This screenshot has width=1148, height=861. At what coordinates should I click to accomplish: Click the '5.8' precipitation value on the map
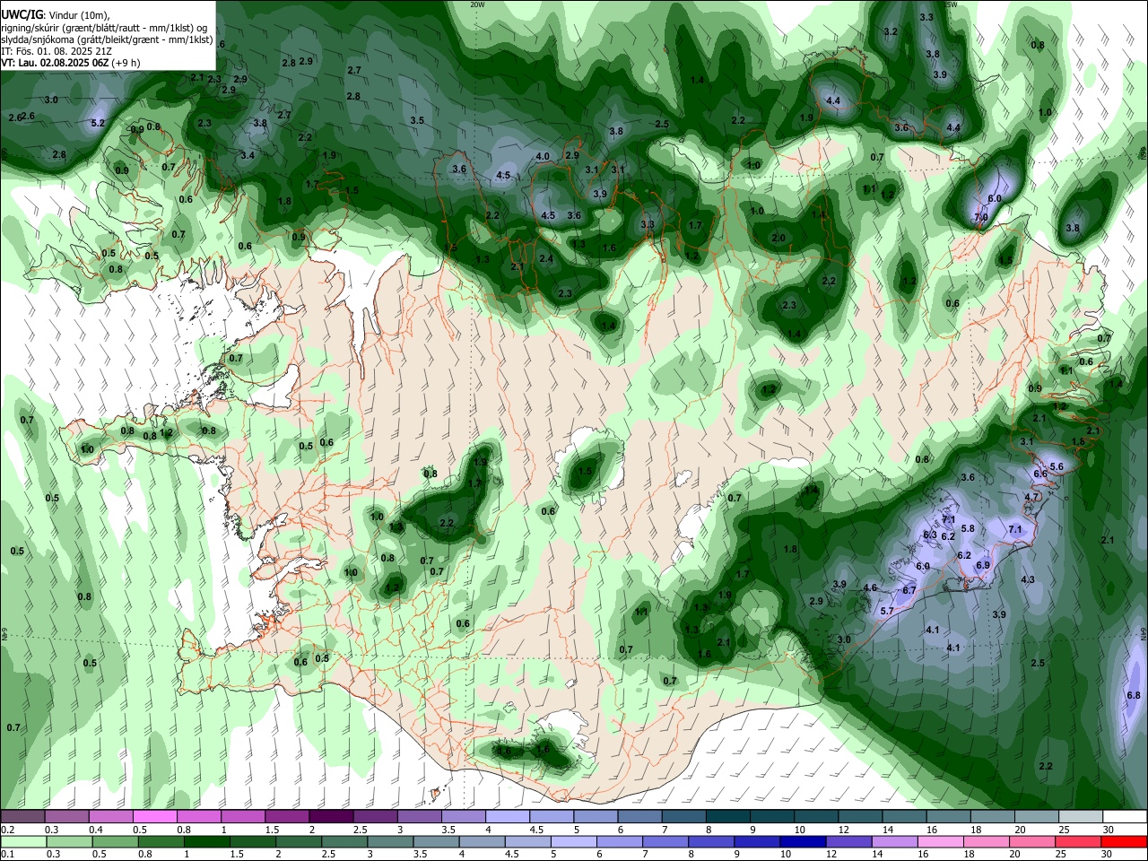[968, 529]
